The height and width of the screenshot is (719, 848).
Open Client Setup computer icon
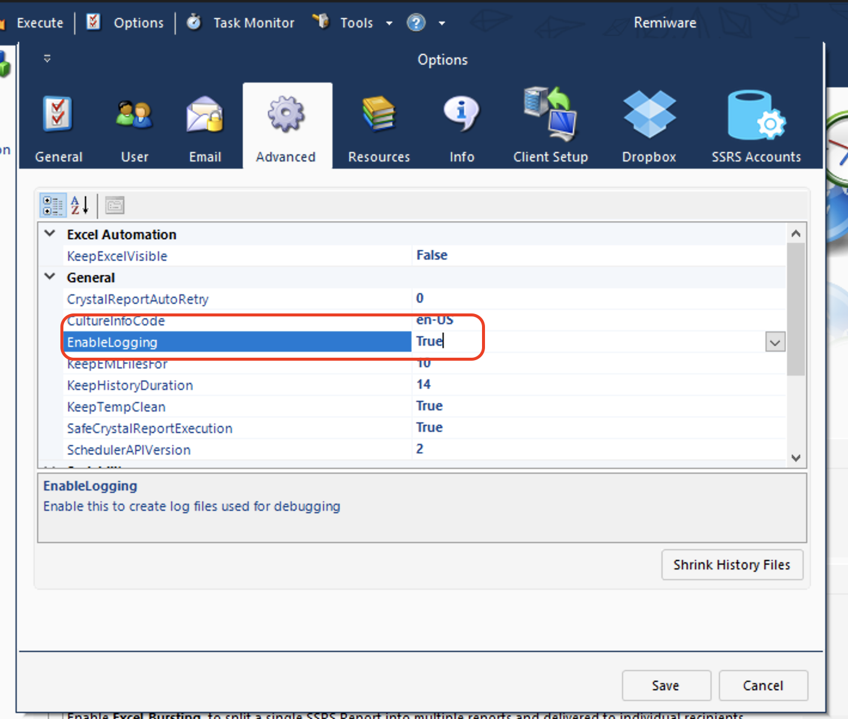(550, 115)
